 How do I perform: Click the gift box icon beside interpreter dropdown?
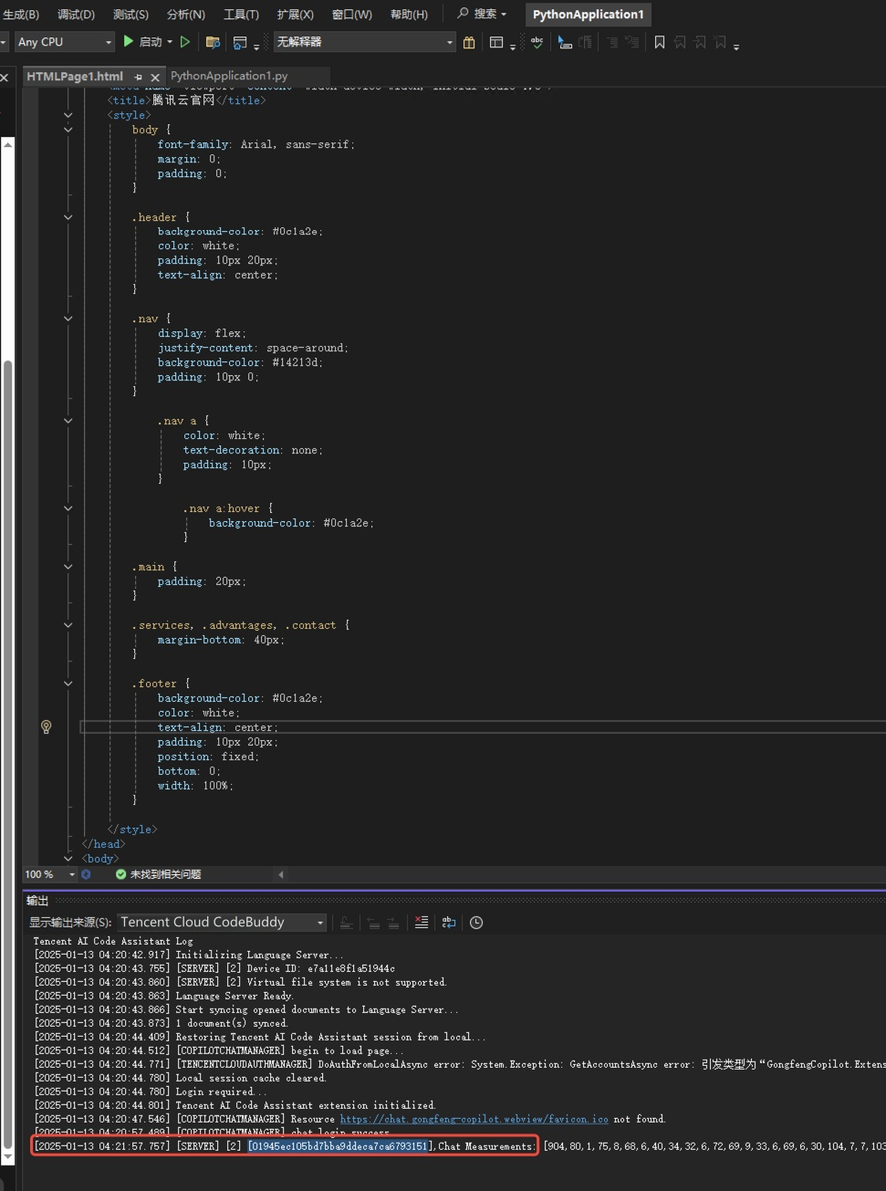point(469,42)
